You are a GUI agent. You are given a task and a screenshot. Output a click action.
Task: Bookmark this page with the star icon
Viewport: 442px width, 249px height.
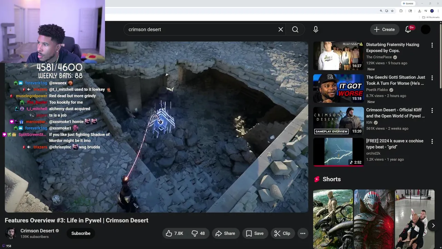pyautogui.click(x=392, y=11)
